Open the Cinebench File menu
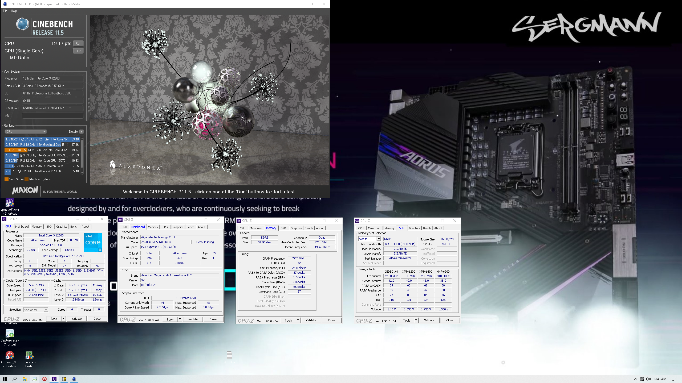 [5, 11]
